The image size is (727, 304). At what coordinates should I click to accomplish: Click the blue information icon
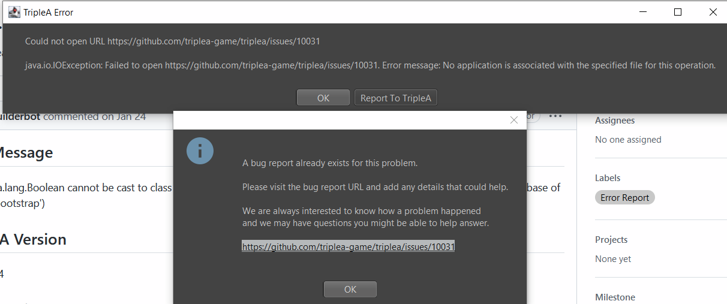(200, 151)
